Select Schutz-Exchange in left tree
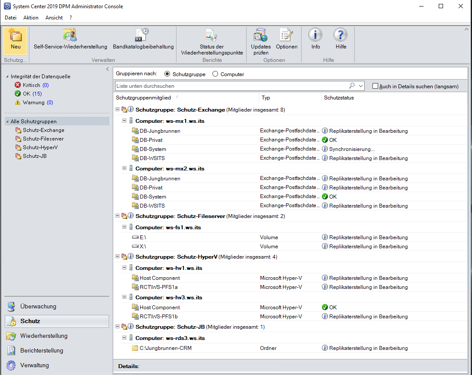Image resolution: width=472 pixels, height=375 pixels. [43, 130]
